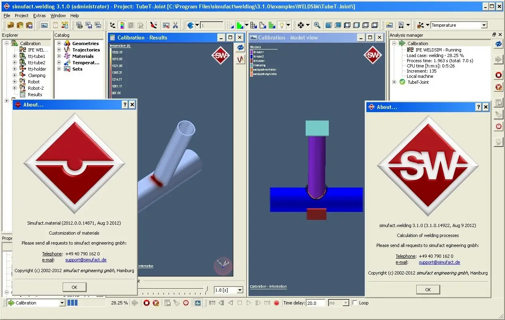Expand the Trajectories catalog node
Image resolution: width=505 pixels, height=320 pixels.
59,50
